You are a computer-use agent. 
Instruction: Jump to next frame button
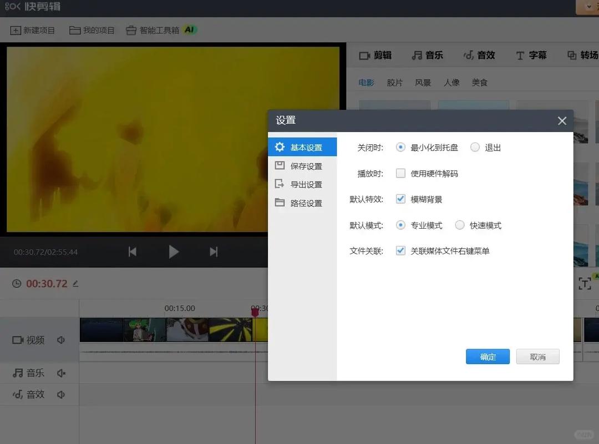(x=214, y=251)
